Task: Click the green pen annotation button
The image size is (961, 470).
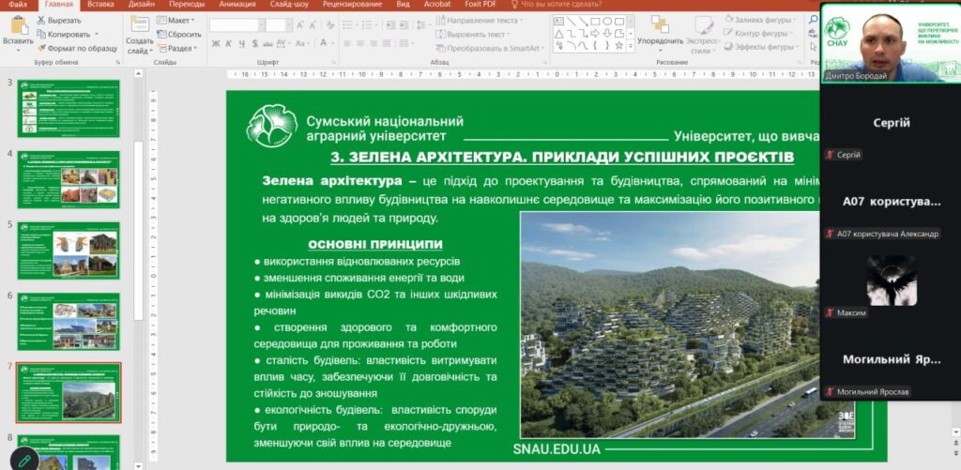Action: 23,459
